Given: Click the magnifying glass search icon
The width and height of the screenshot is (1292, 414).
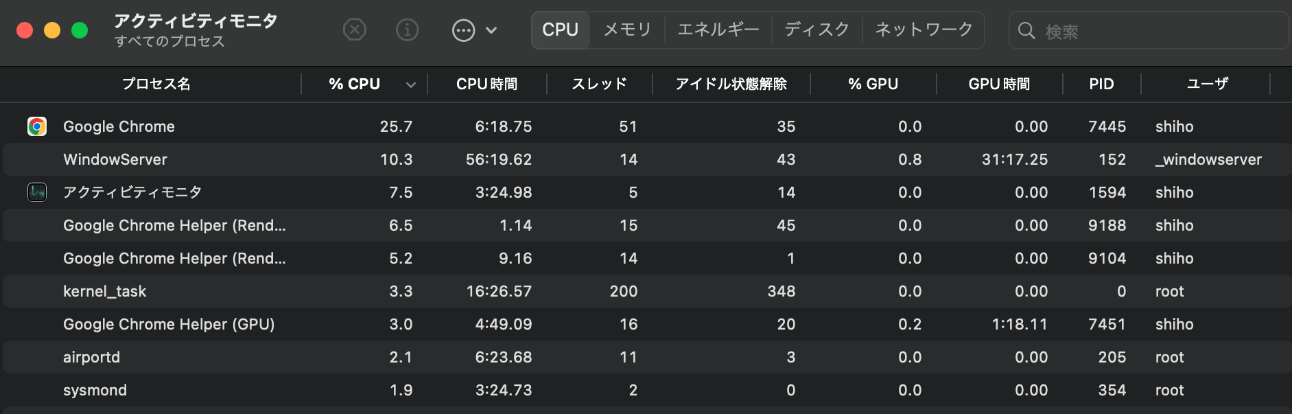Looking at the screenshot, I should [x=1026, y=31].
